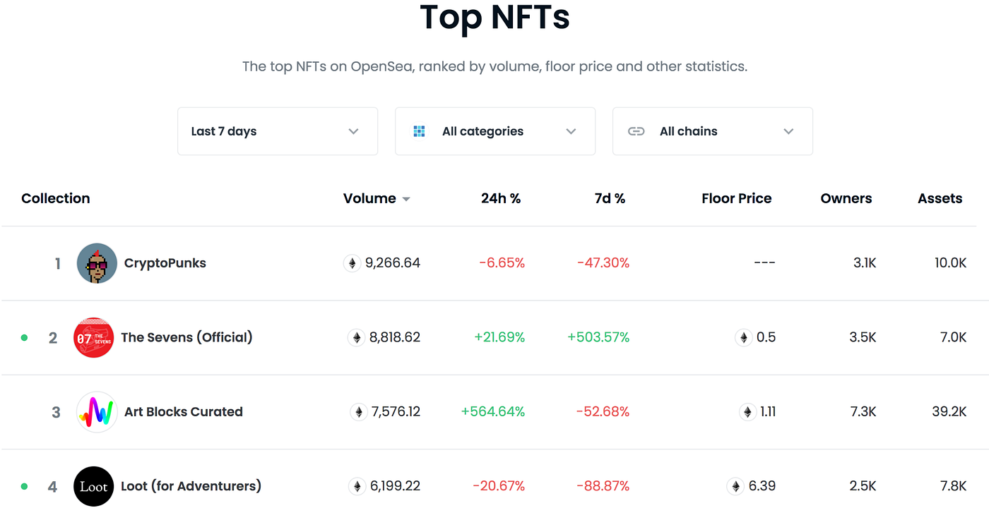Click the rank number 3 for Art Blocks
The width and height of the screenshot is (989, 520).
click(x=57, y=412)
